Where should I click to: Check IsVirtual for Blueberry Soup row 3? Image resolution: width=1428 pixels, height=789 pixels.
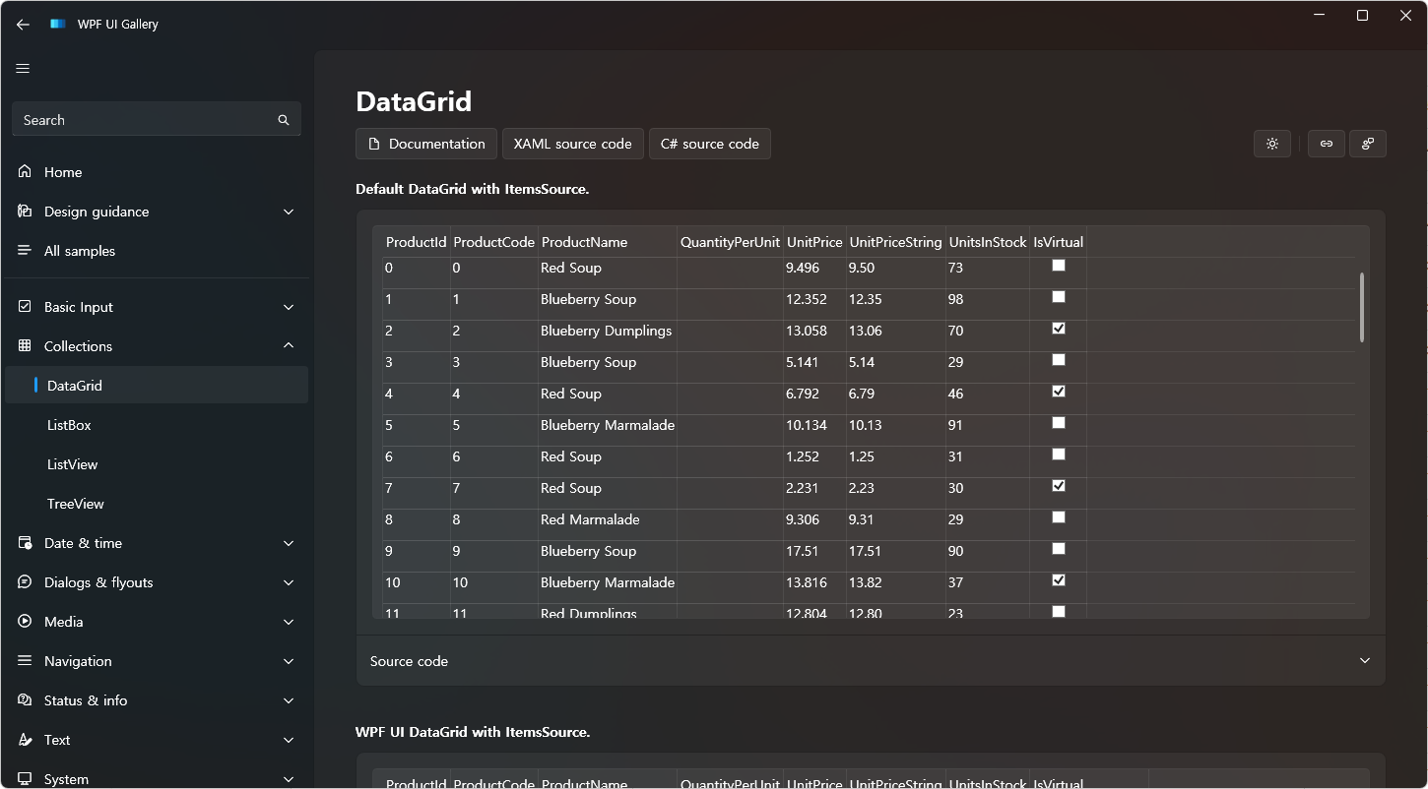(1059, 360)
